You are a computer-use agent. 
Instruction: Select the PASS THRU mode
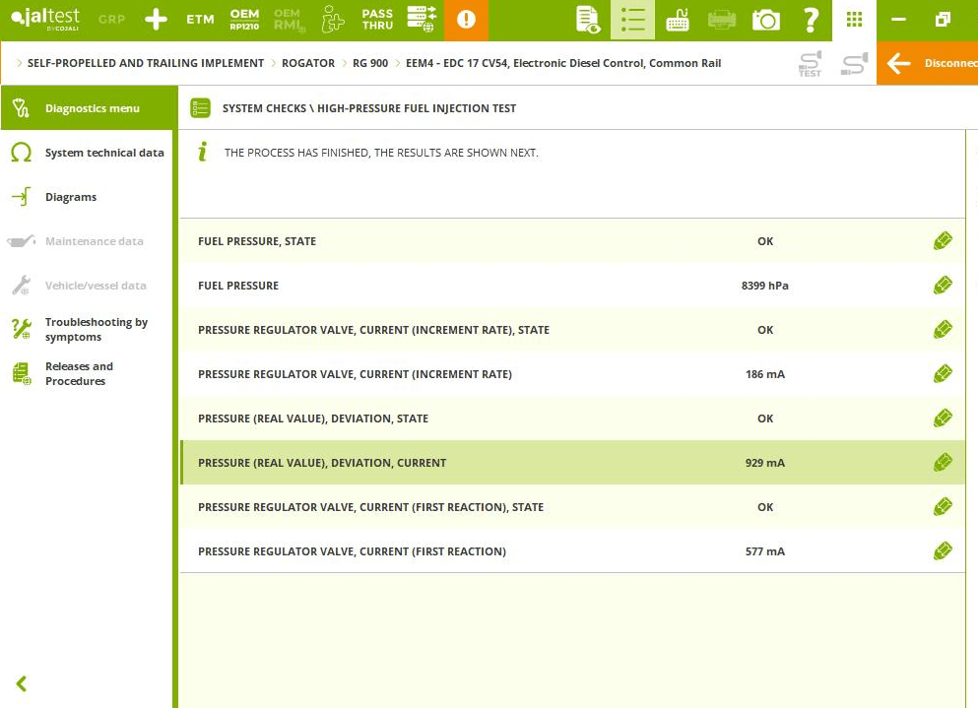(377, 20)
